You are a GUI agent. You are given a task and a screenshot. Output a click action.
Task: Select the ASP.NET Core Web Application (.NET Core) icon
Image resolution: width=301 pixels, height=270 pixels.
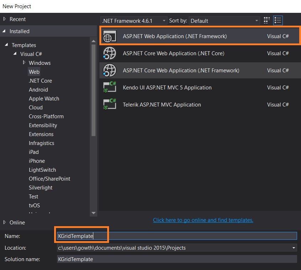(109, 53)
